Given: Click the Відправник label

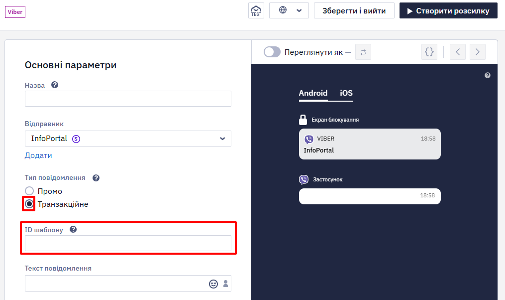Looking at the screenshot, I should click(44, 124).
